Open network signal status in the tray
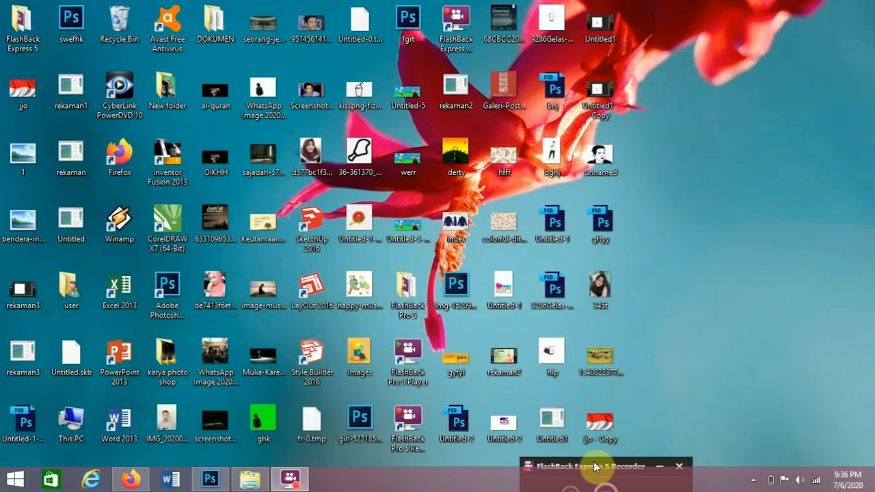 coord(816,480)
